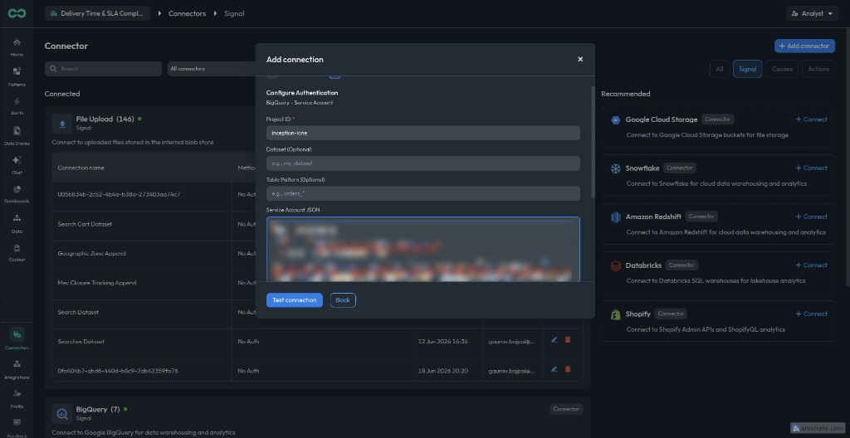Delete the 0fa404b7 connection row

[568, 369]
